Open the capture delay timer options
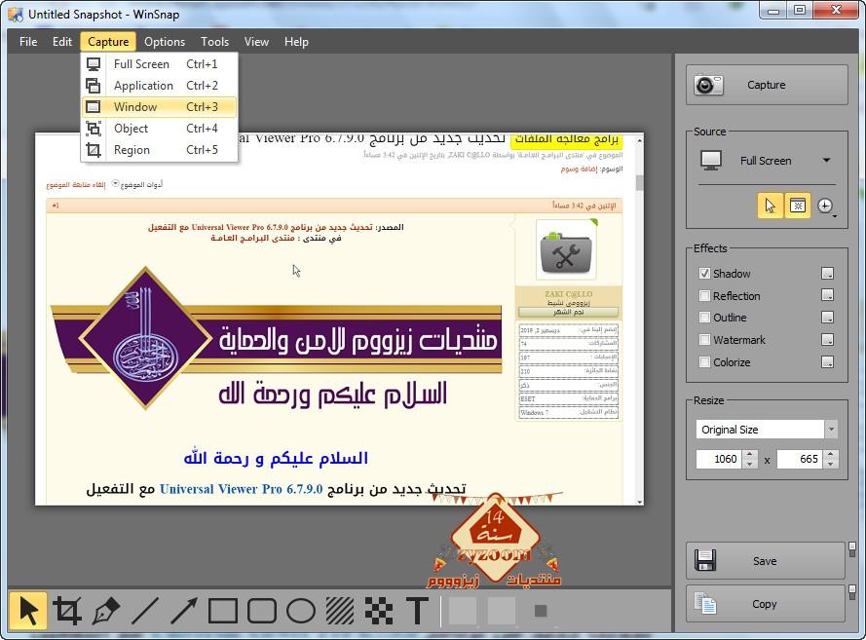 point(826,206)
